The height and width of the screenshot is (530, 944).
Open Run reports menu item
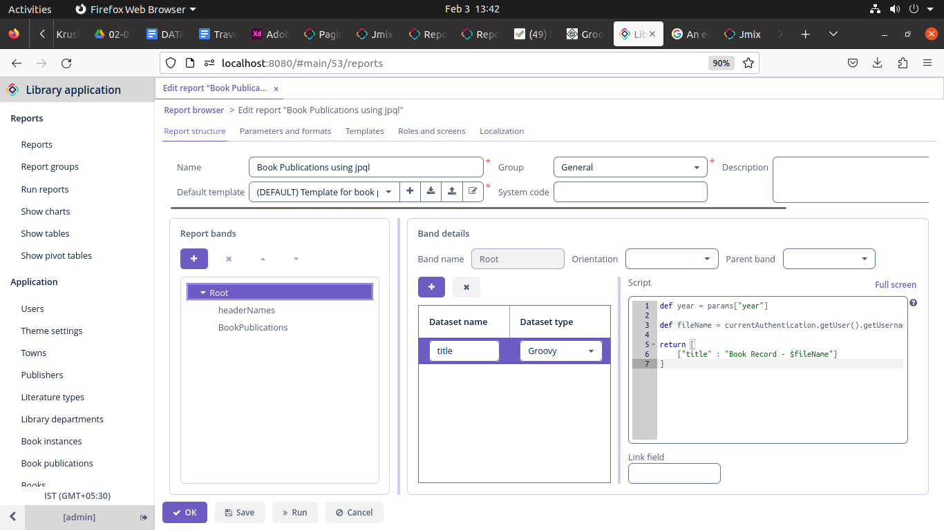tap(45, 189)
